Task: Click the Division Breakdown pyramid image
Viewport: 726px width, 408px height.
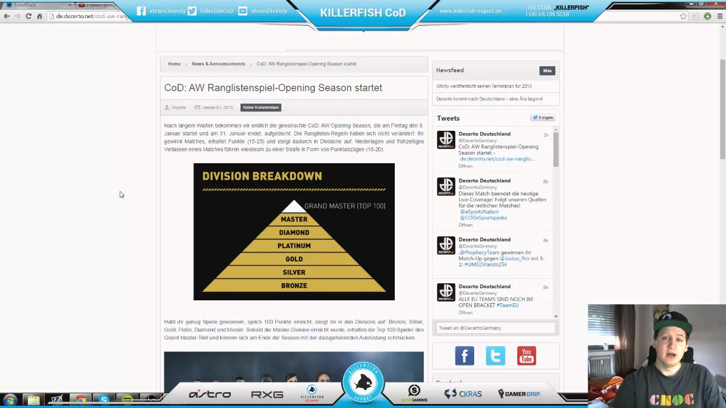Action: point(294,232)
